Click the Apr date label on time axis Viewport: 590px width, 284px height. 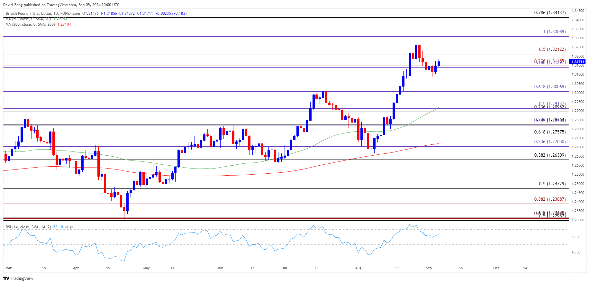[x=76, y=268]
